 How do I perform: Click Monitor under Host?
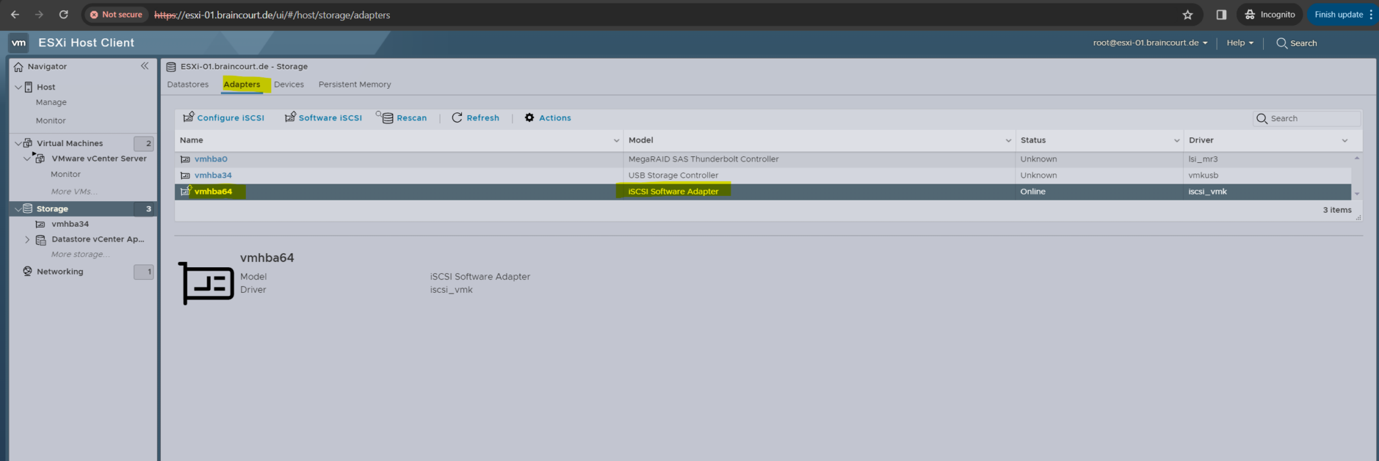click(x=51, y=120)
